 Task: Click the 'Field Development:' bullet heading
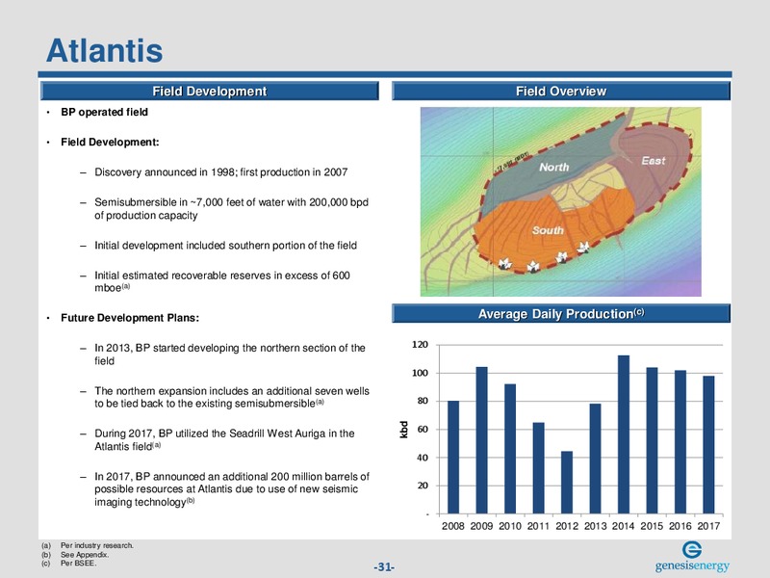(x=110, y=142)
